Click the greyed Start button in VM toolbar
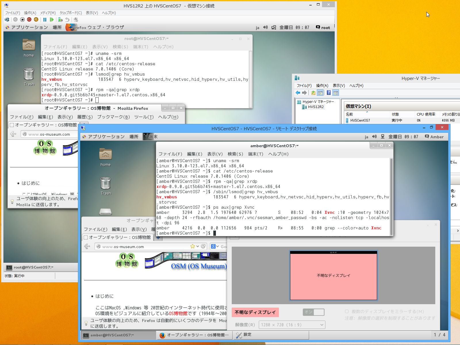 point(15,20)
